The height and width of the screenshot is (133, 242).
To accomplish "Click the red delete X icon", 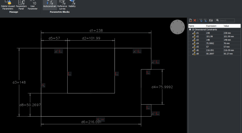I will point(195,20).
